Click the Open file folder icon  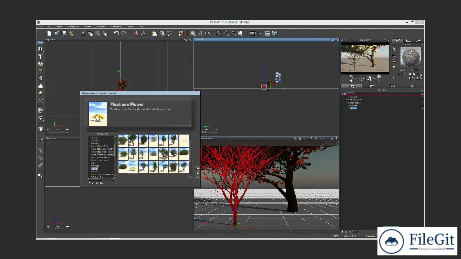(x=57, y=33)
